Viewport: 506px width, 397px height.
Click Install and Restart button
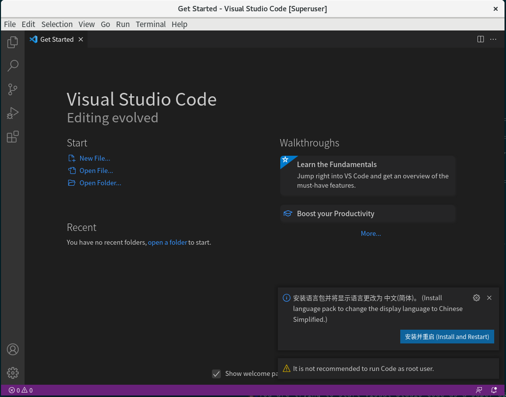tap(447, 337)
